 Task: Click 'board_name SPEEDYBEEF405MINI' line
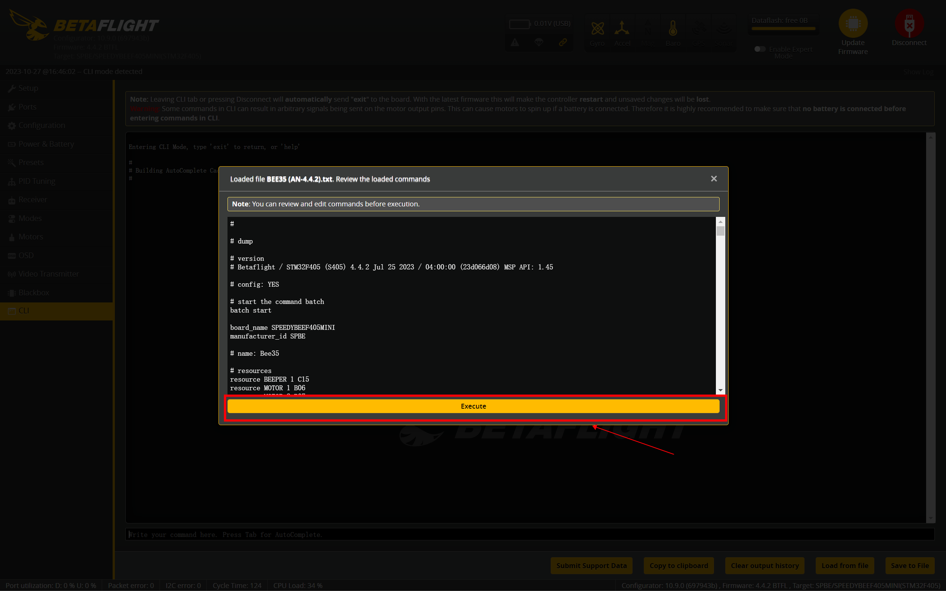(x=282, y=328)
